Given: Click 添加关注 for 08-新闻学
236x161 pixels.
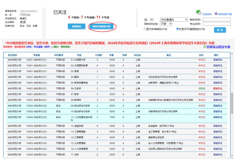Looking at the screenshot, I should pos(218,100).
